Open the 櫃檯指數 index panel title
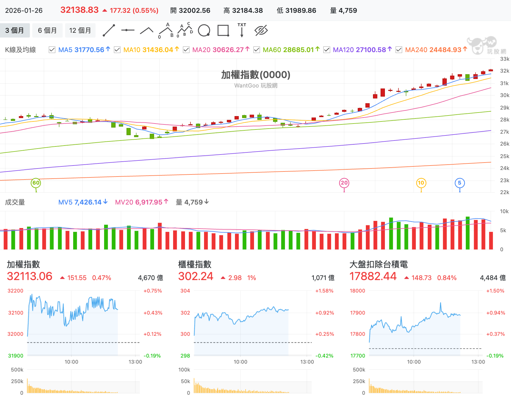 [195, 264]
